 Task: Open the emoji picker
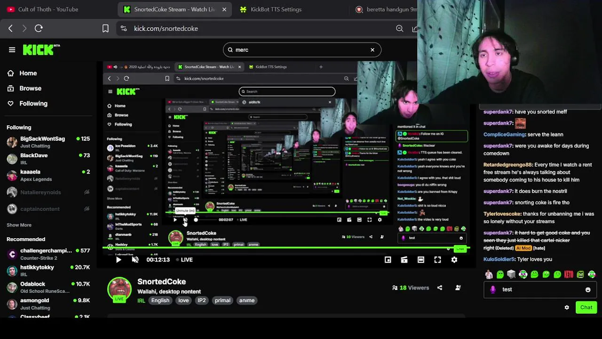pyautogui.click(x=588, y=290)
